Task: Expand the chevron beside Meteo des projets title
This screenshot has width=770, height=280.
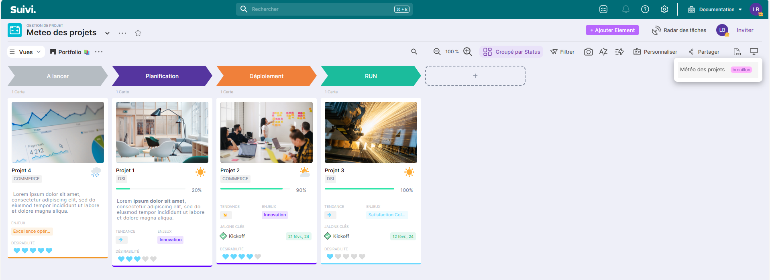Action: click(107, 33)
